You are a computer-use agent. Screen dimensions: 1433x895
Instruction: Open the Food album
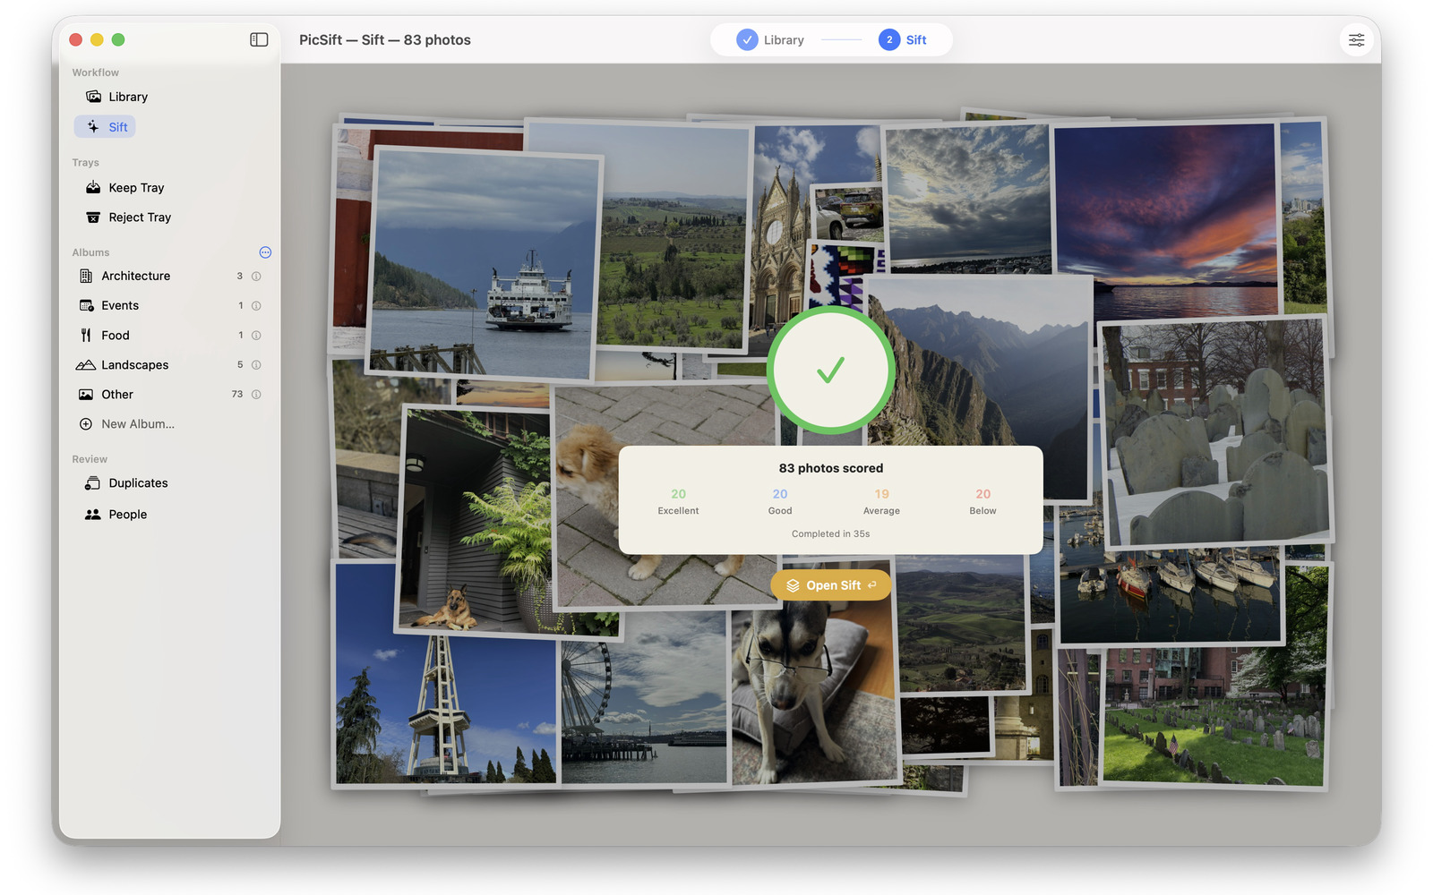pyautogui.click(x=116, y=335)
